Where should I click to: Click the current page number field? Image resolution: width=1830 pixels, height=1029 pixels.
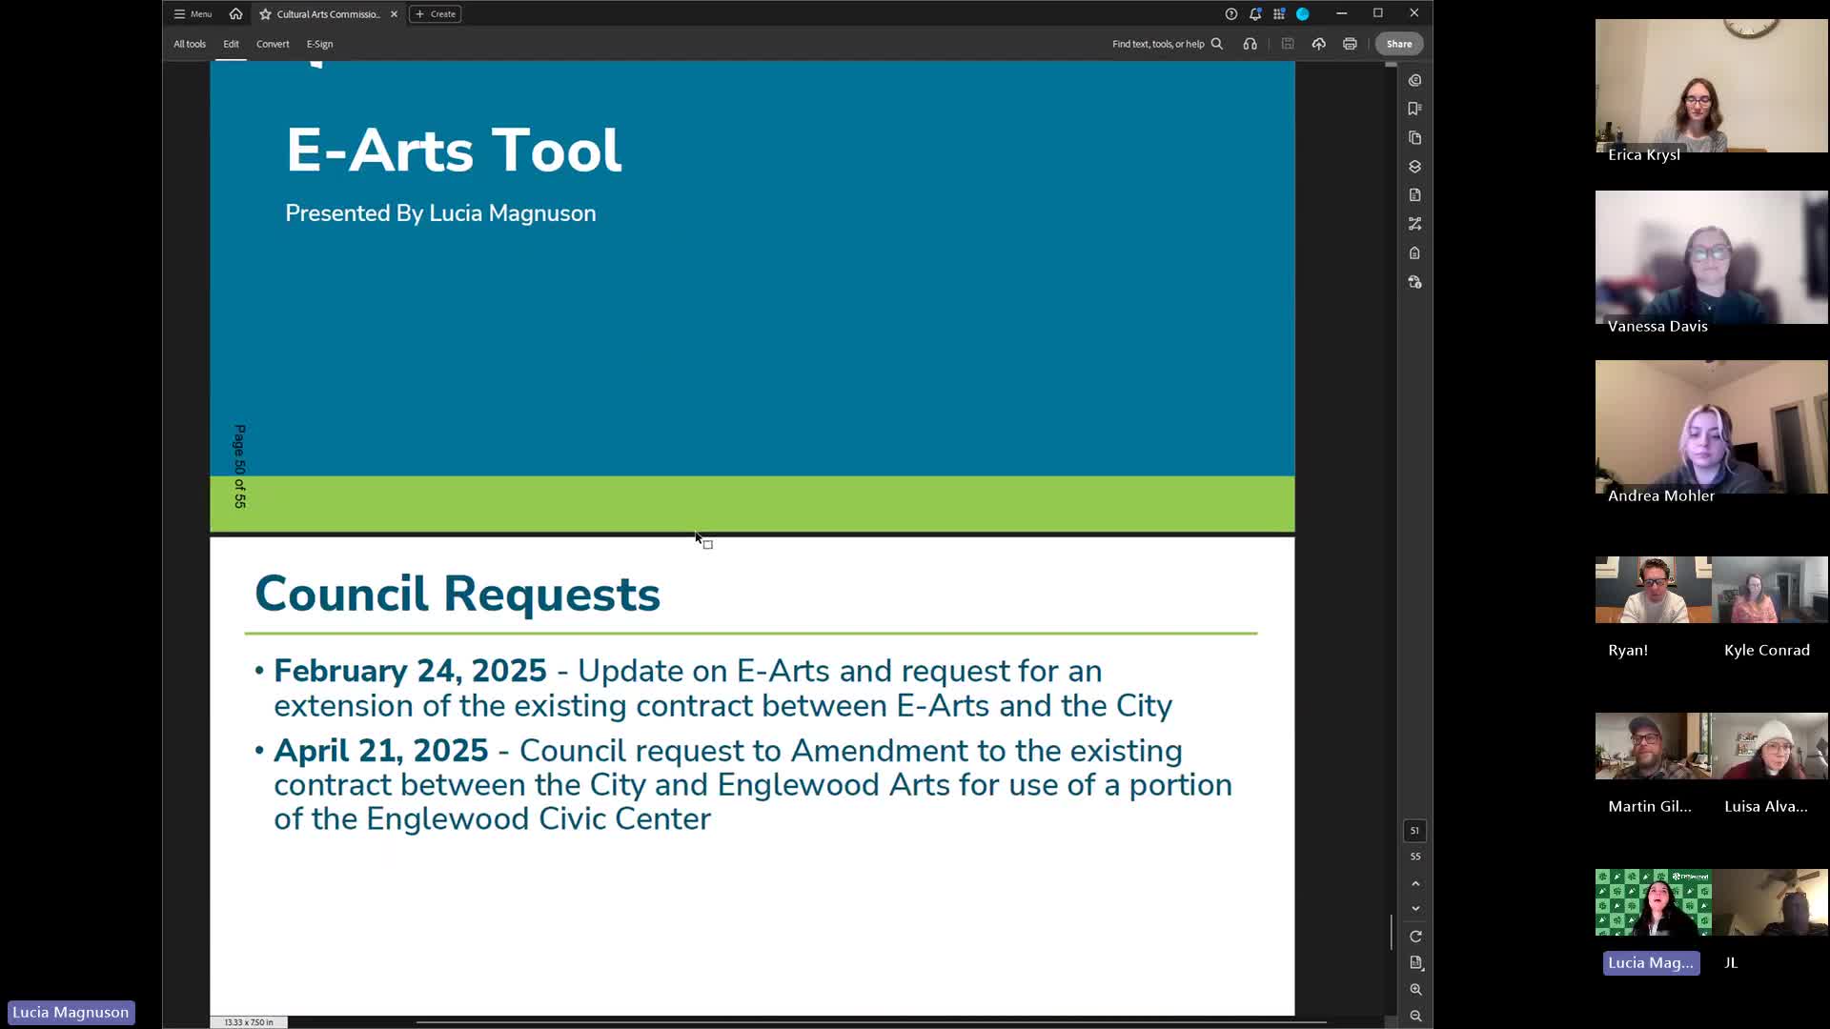(1414, 831)
